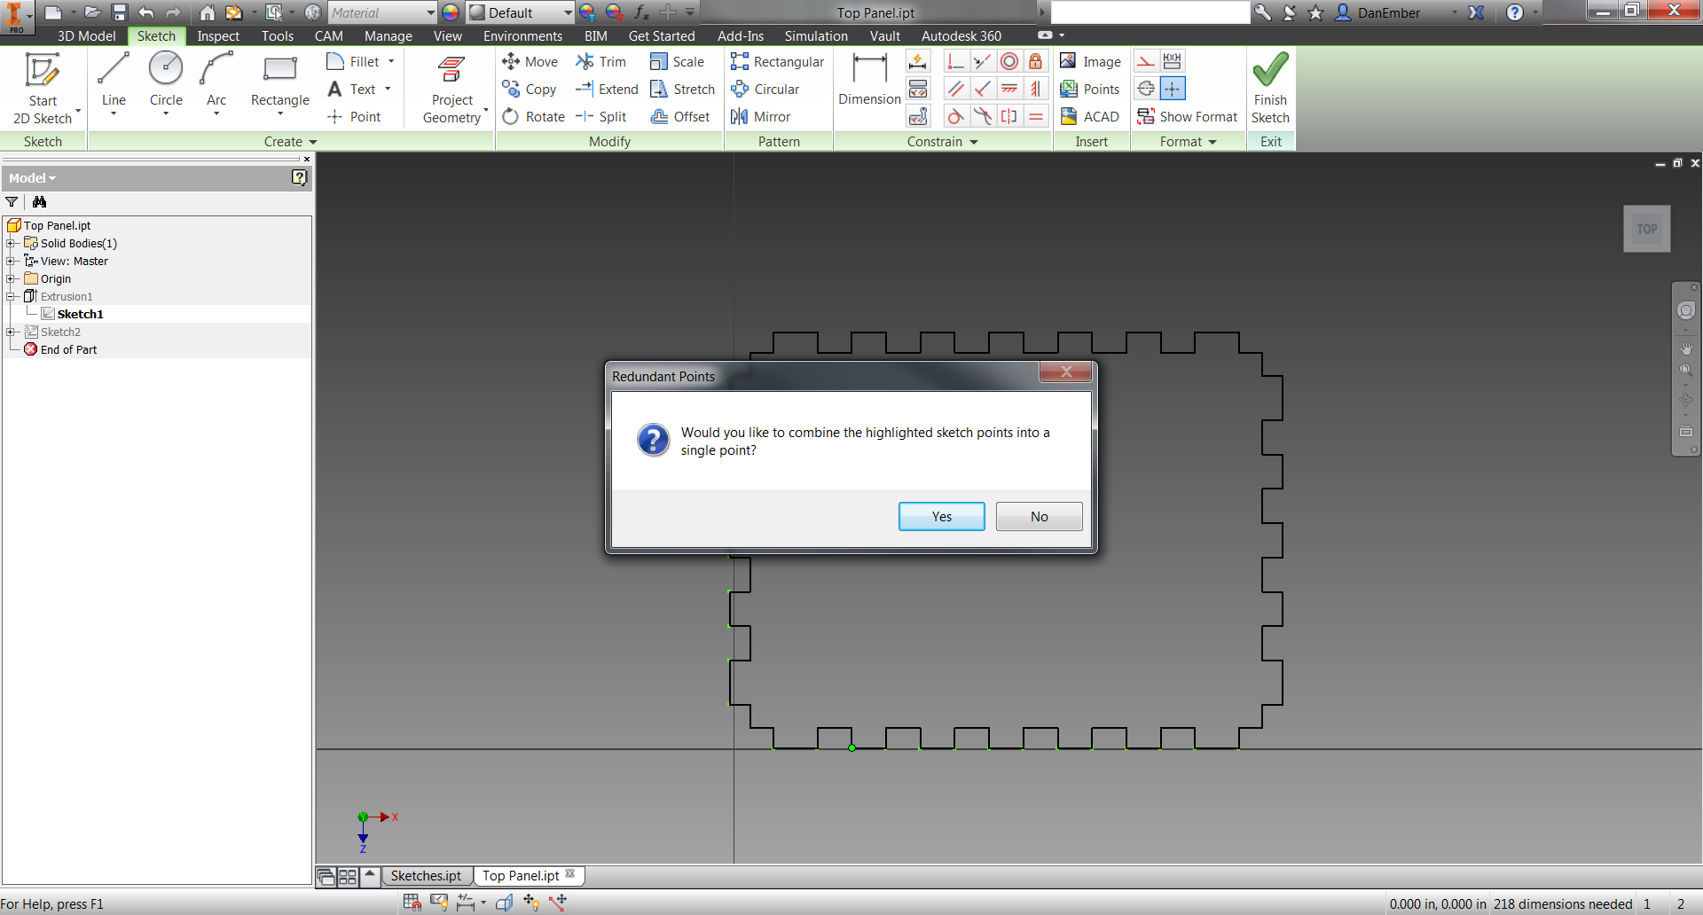This screenshot has width=1703, height=915.
Task: Choose the Text tool
Action: [353, 89]
